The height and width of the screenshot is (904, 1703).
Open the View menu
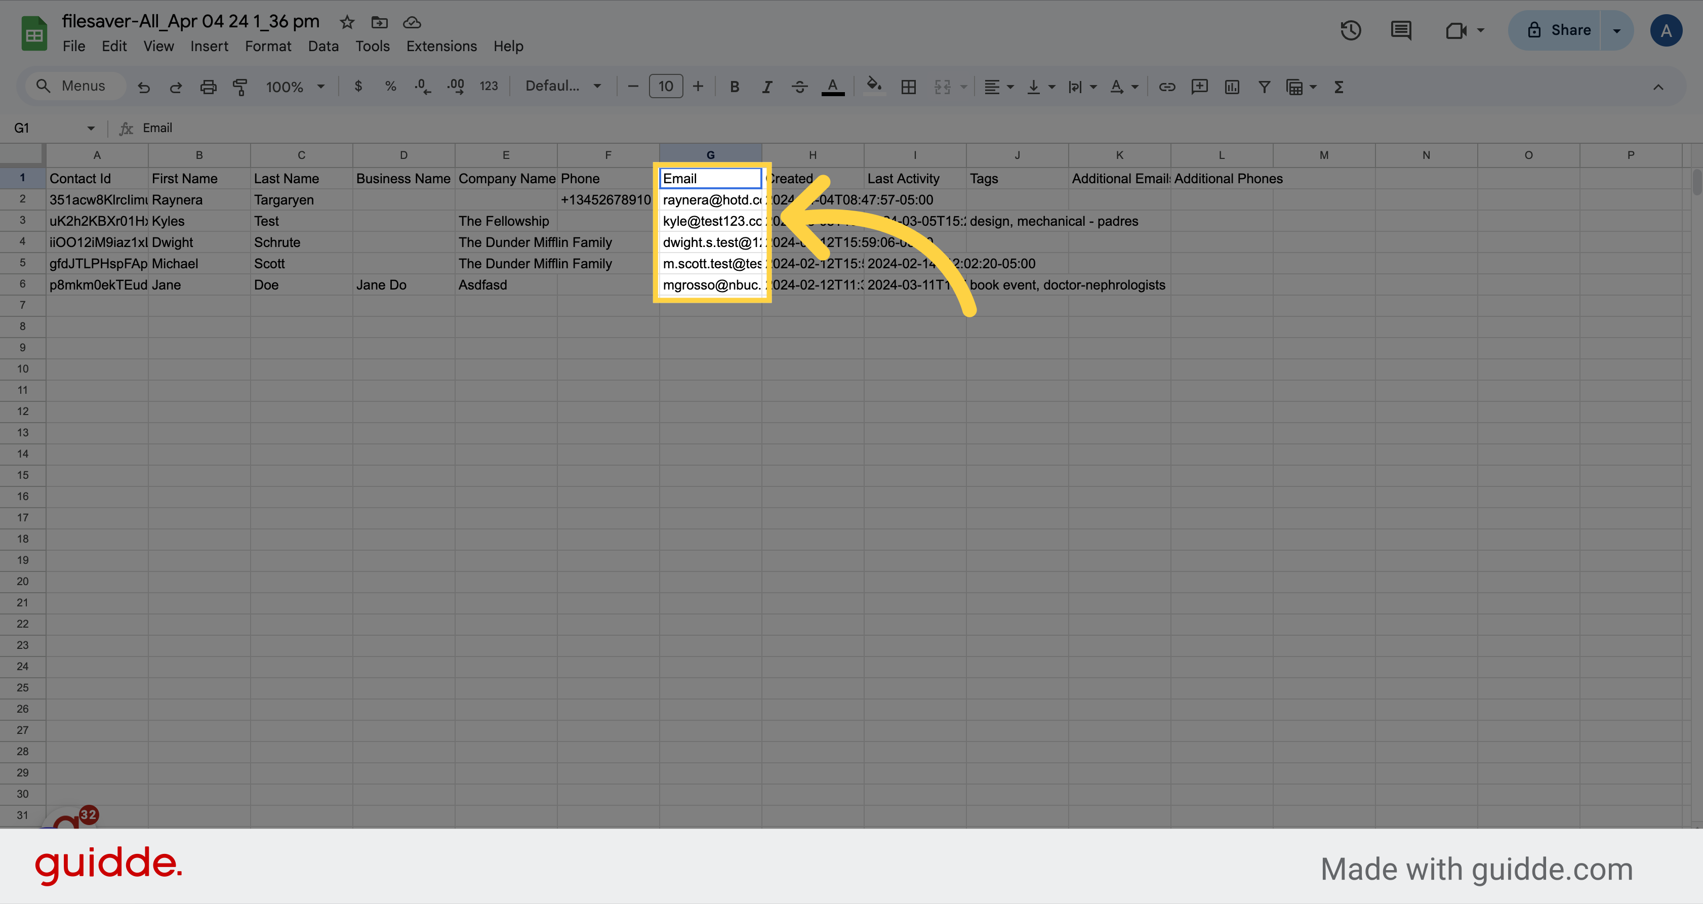(x=158, y=46)
